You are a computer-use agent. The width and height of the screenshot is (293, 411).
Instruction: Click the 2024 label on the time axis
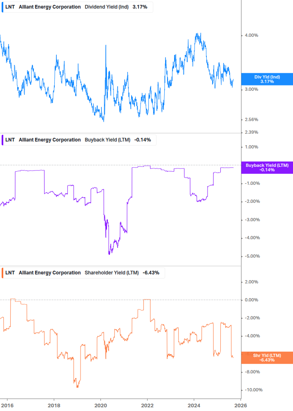(x=194, y=406)
